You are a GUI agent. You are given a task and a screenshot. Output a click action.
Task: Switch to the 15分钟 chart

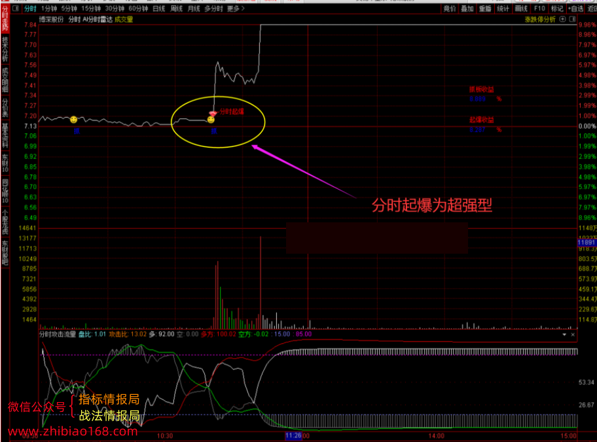[91, 8]
